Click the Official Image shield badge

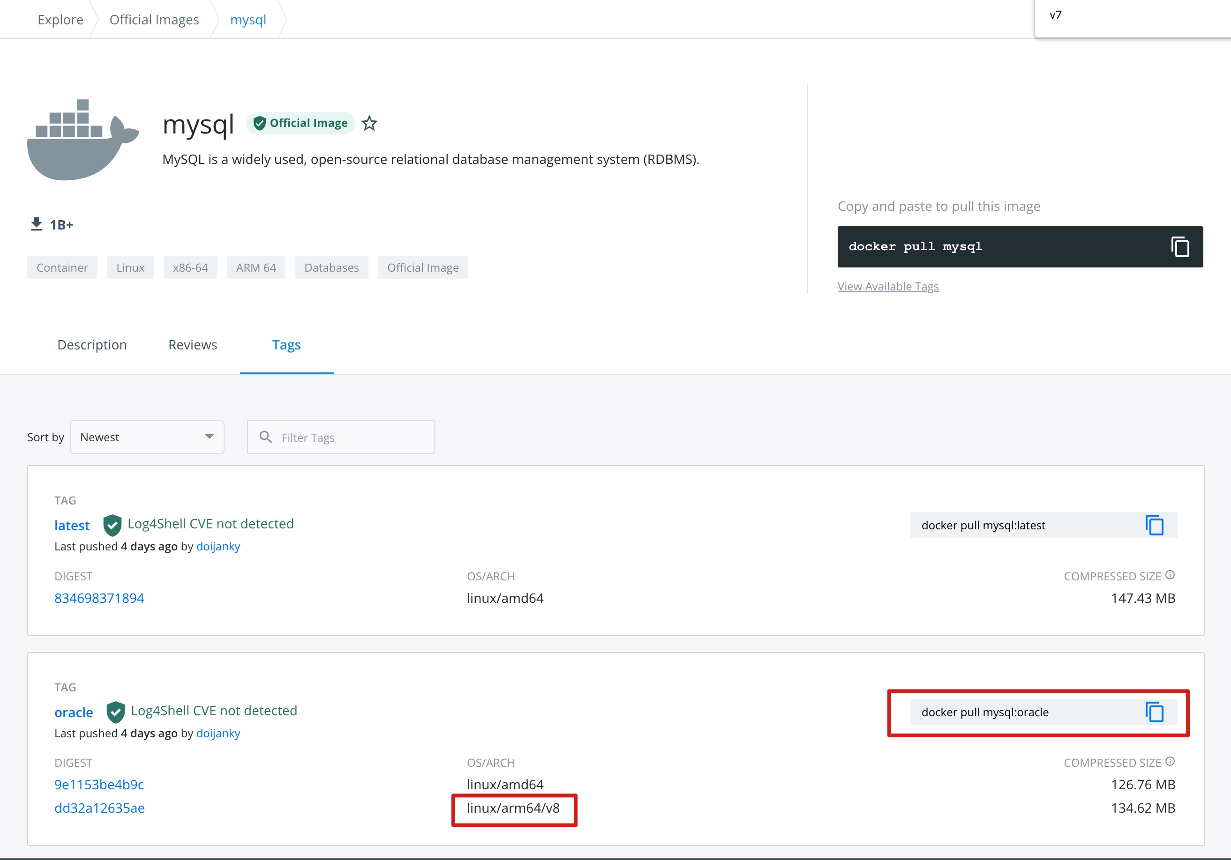300,123
